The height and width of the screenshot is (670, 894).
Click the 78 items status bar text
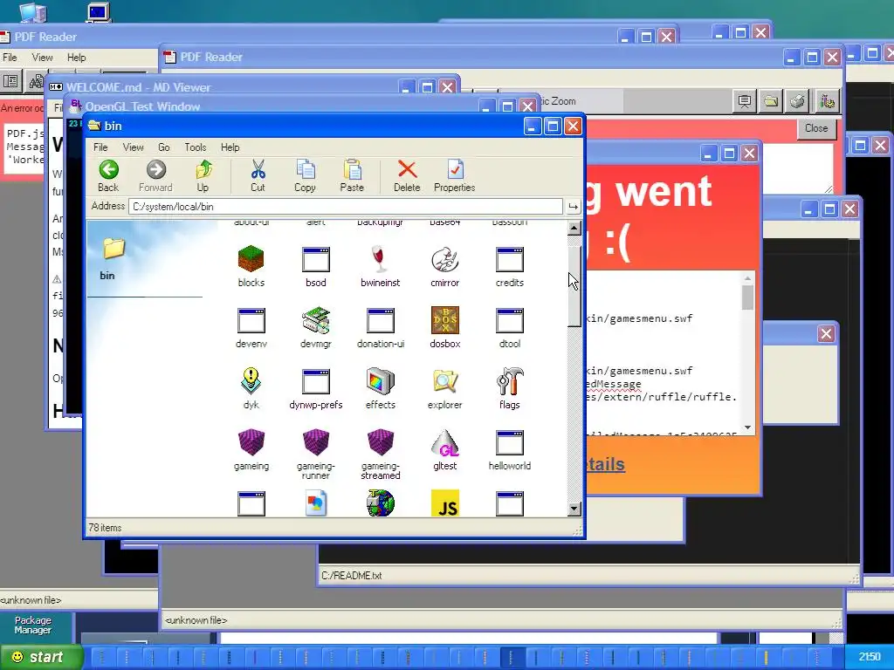[105, 528]
